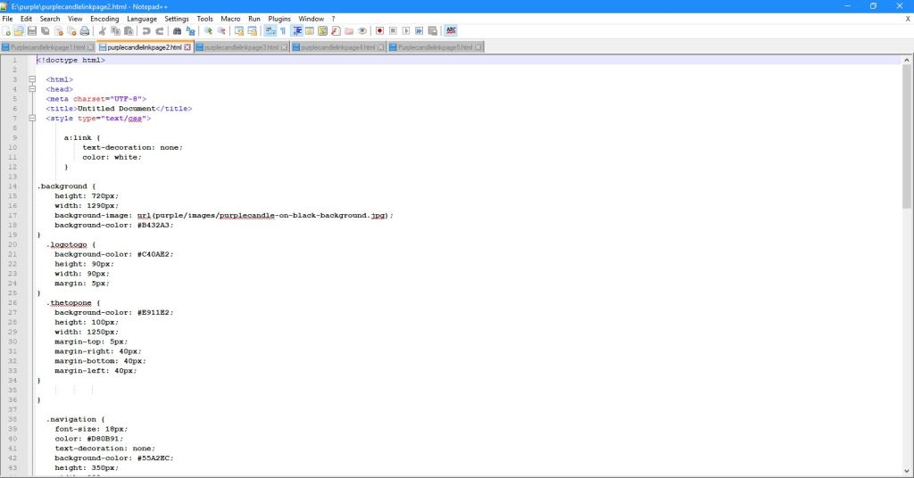Toggle Show all characters pilcrow button
The height and width of the screenshot is (478, 914).
pyautogui.click(x=283, y=30)
